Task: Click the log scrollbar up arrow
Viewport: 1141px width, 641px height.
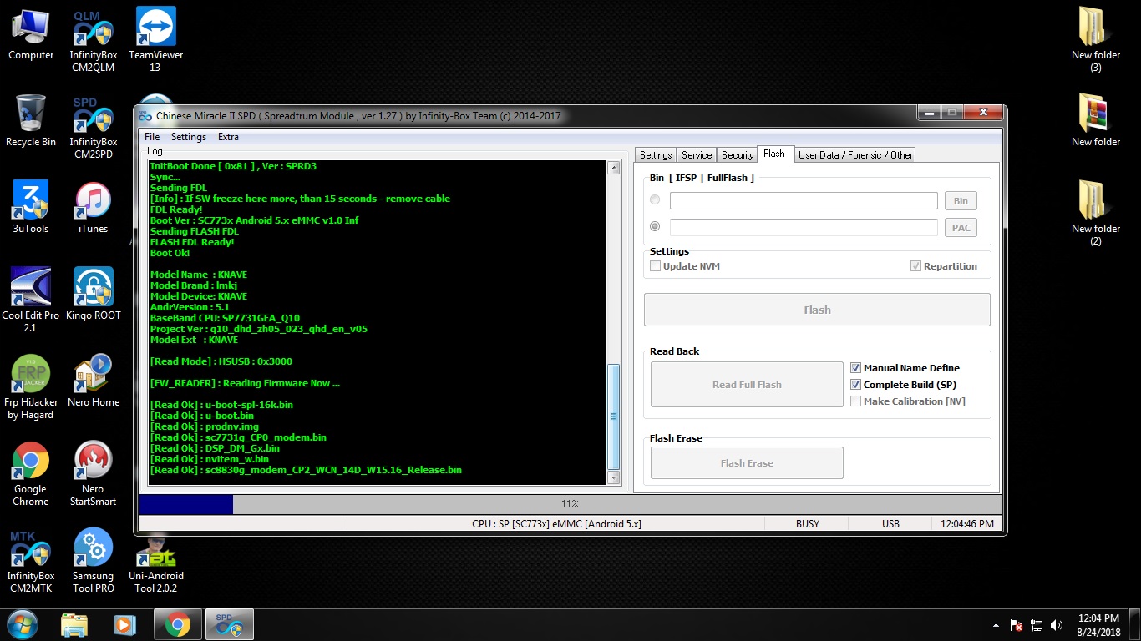Action: 614,168
